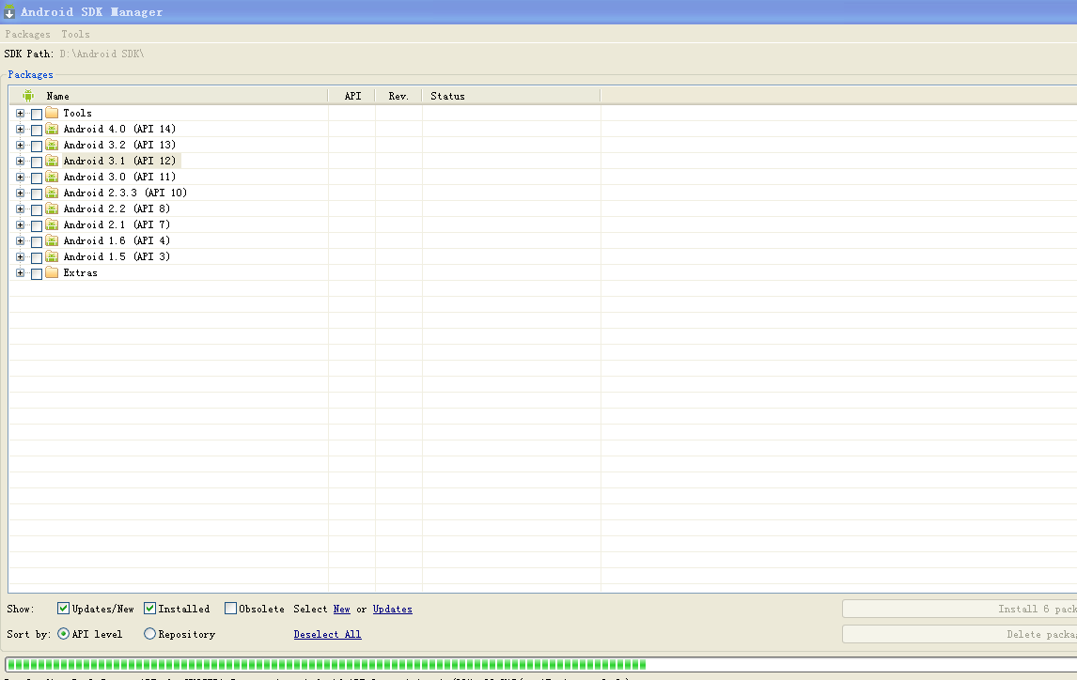Viewport: 1077px width, 680px height.
Task: Select the Repository sort option
Action: [149, 634]
